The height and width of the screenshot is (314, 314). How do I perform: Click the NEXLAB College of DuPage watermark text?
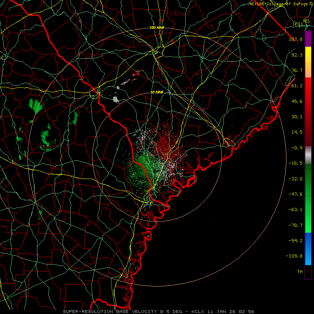[x=282, y=4]
